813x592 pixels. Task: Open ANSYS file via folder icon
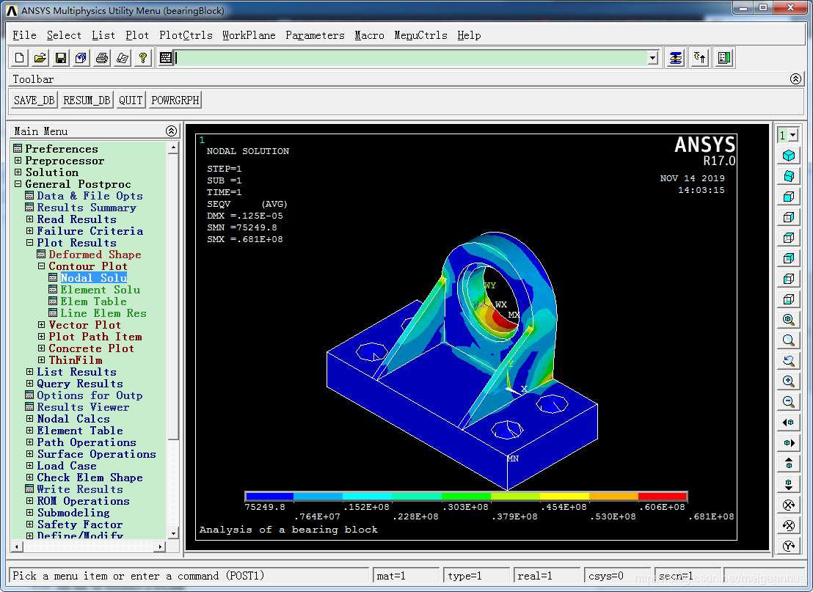(x=40, y=58)
